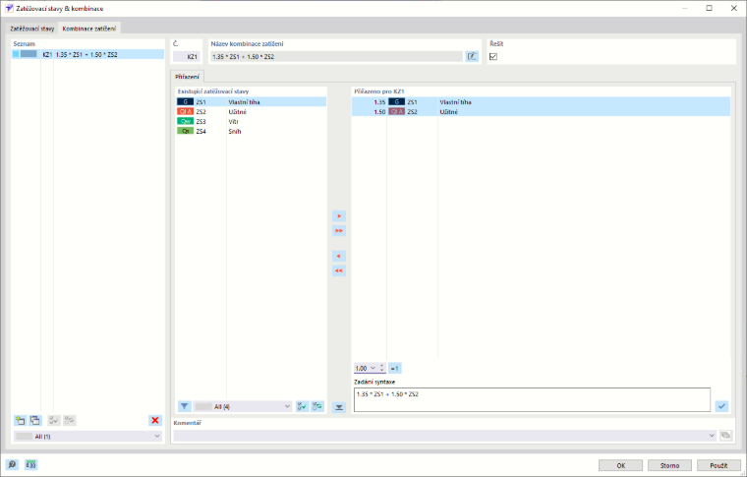
Task: Select the Kombinace zatížení tab
Action: point(89,29)
